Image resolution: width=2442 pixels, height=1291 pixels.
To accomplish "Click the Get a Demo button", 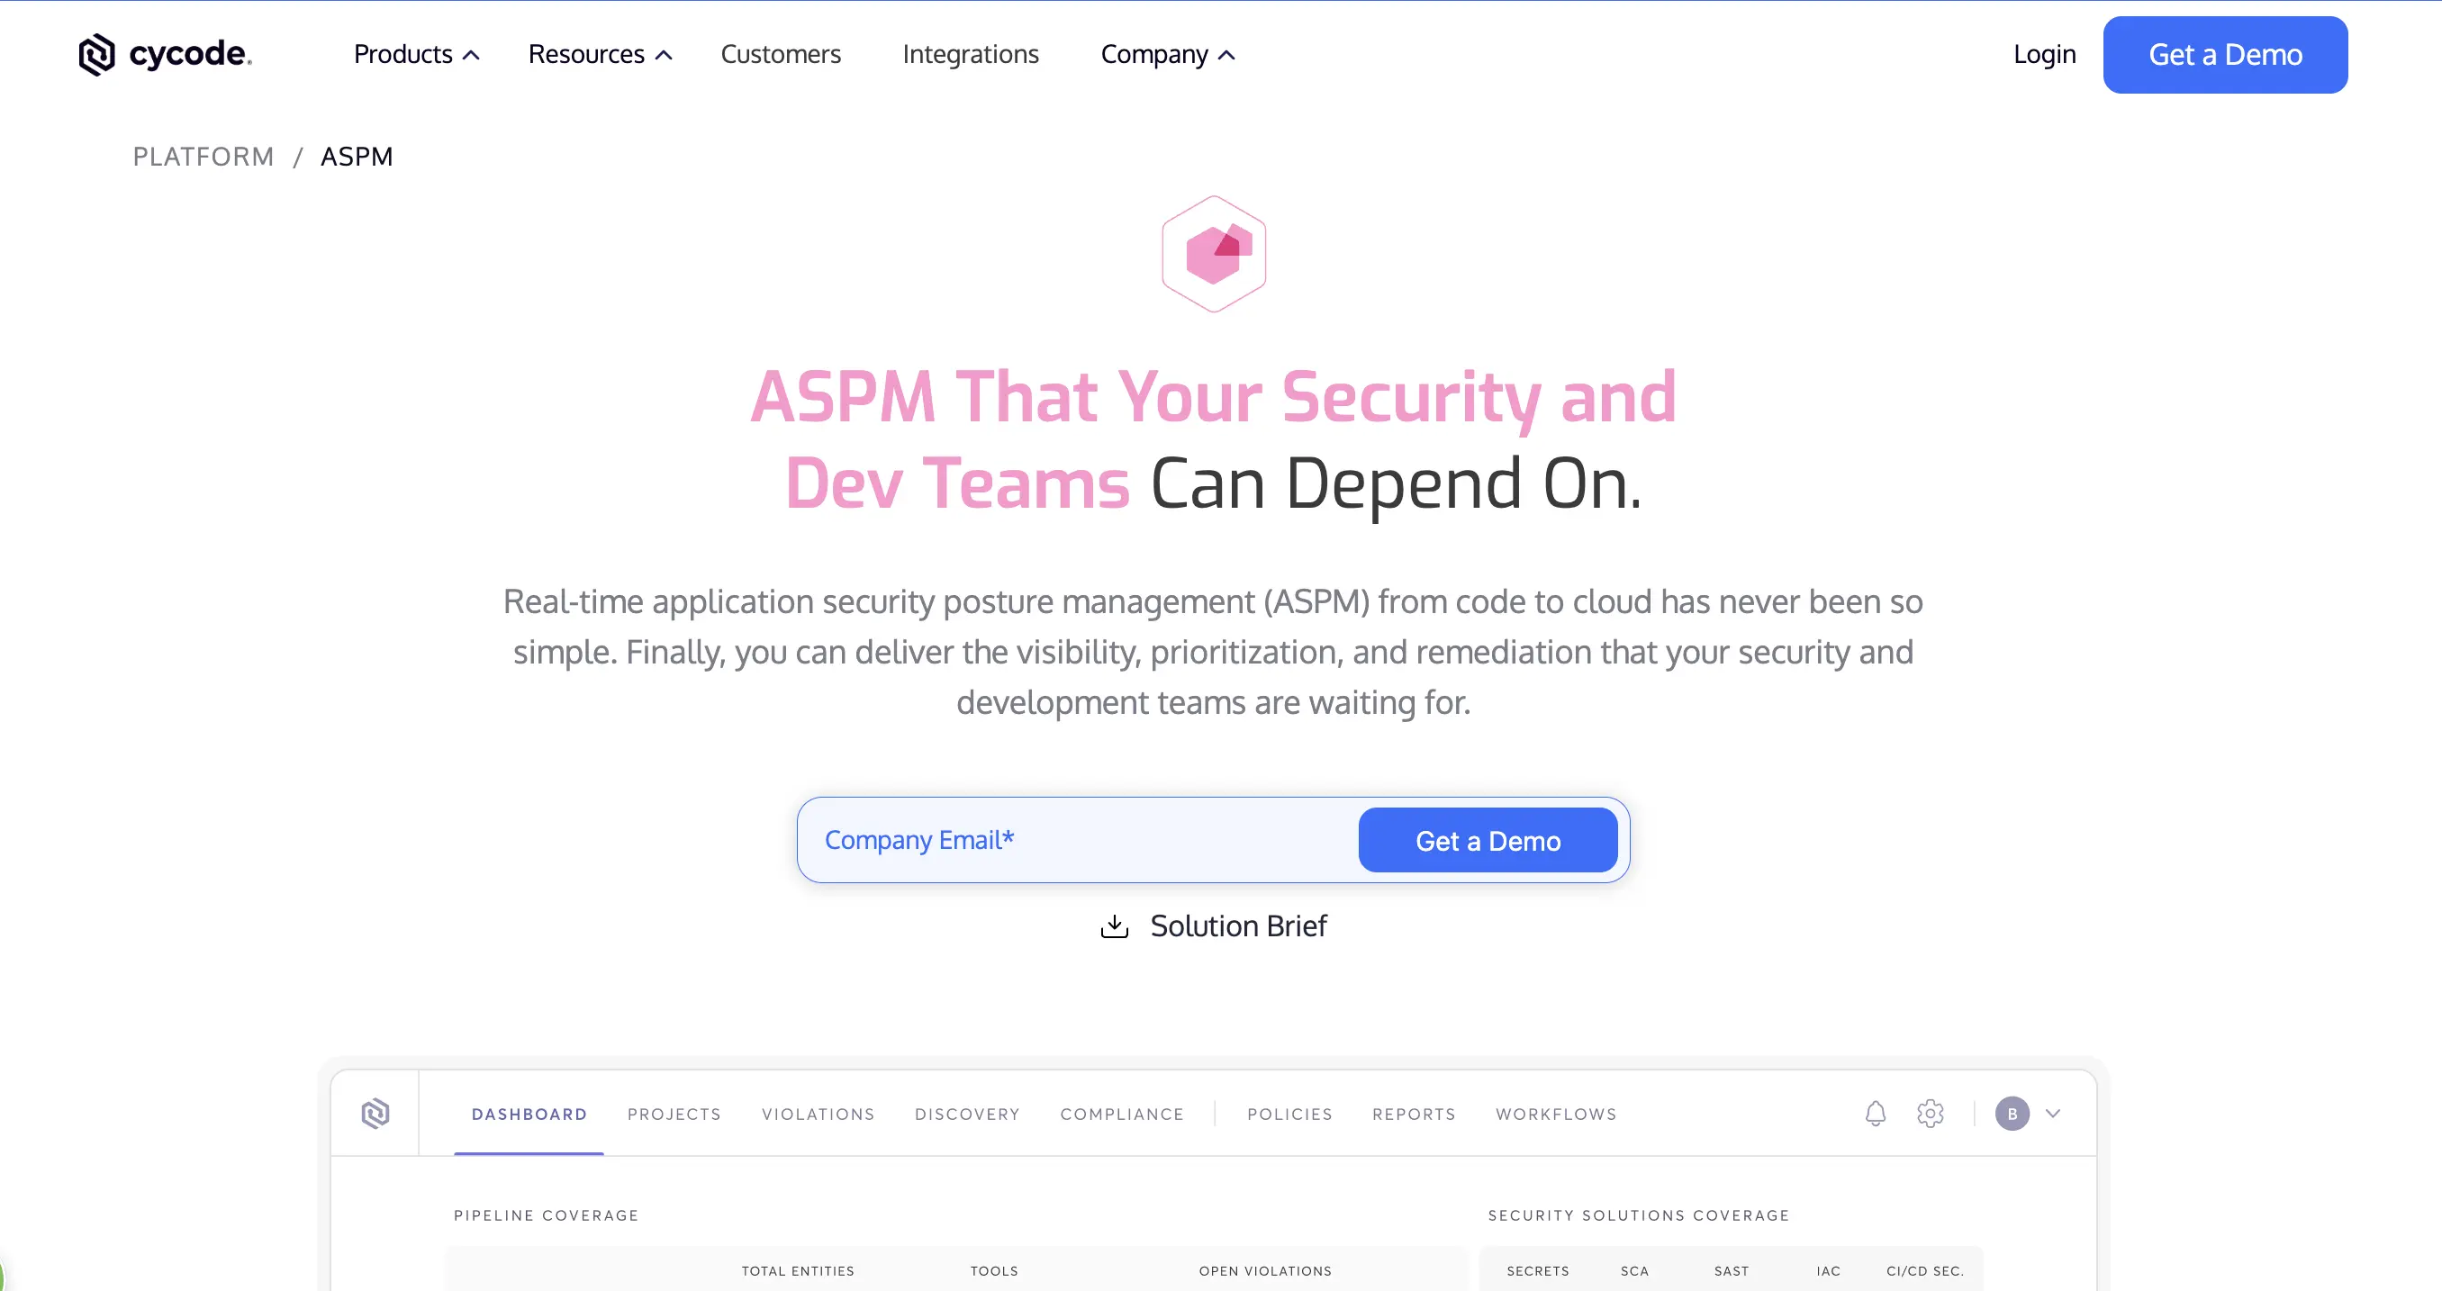I will pos(2225,54).
